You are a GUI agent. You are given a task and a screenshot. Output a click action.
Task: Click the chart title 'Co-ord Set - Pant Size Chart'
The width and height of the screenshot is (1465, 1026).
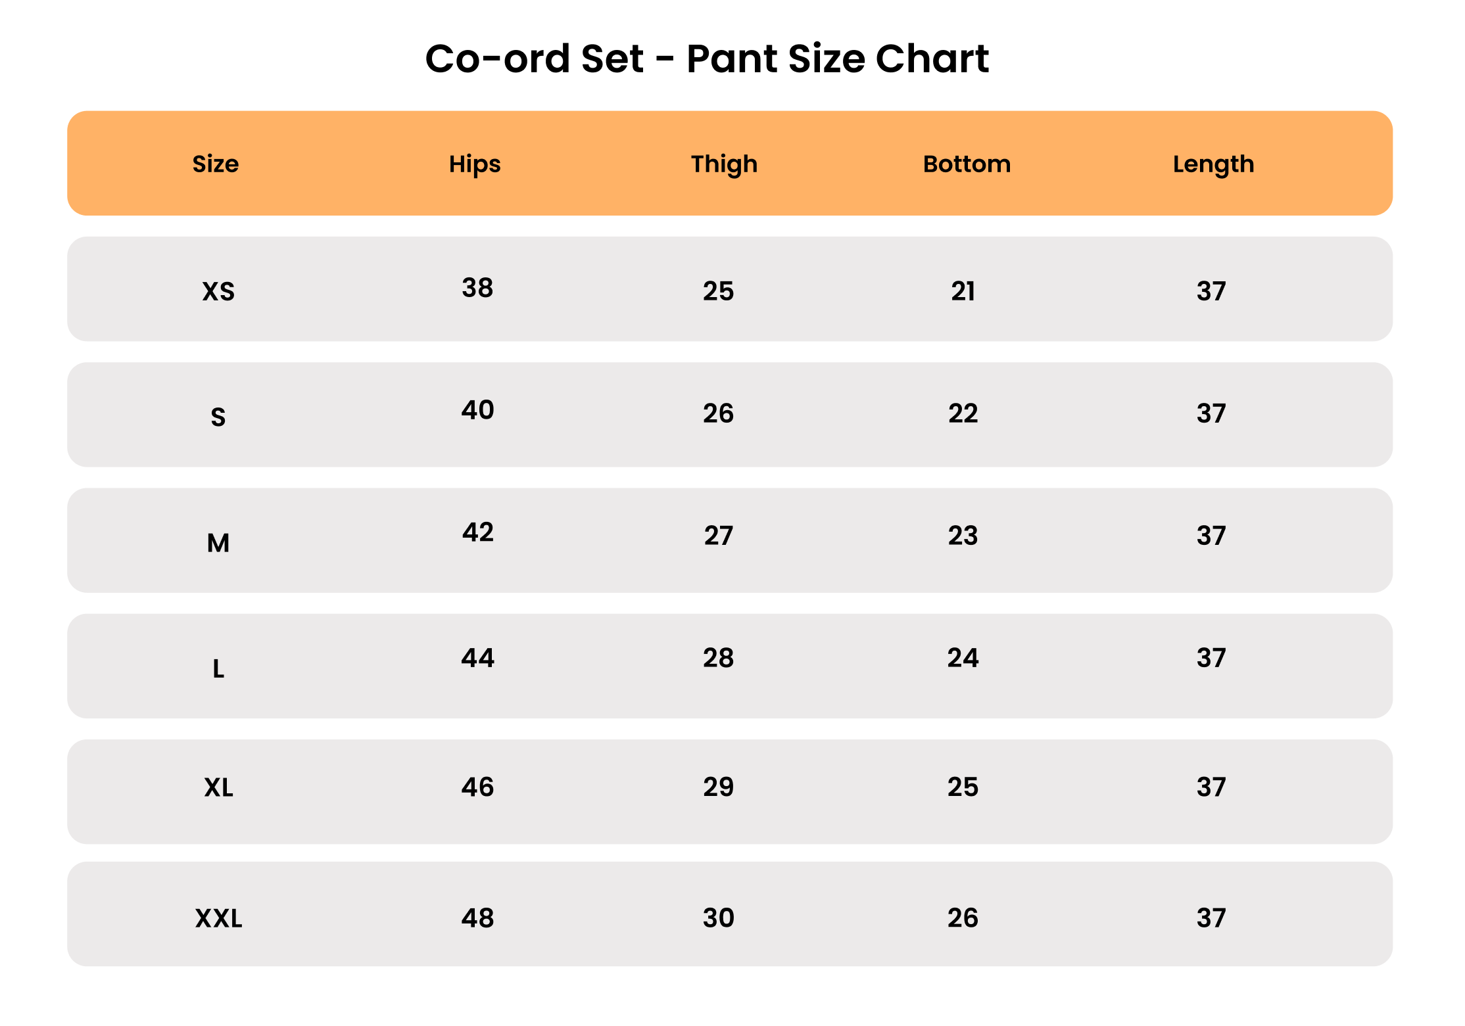707,58
